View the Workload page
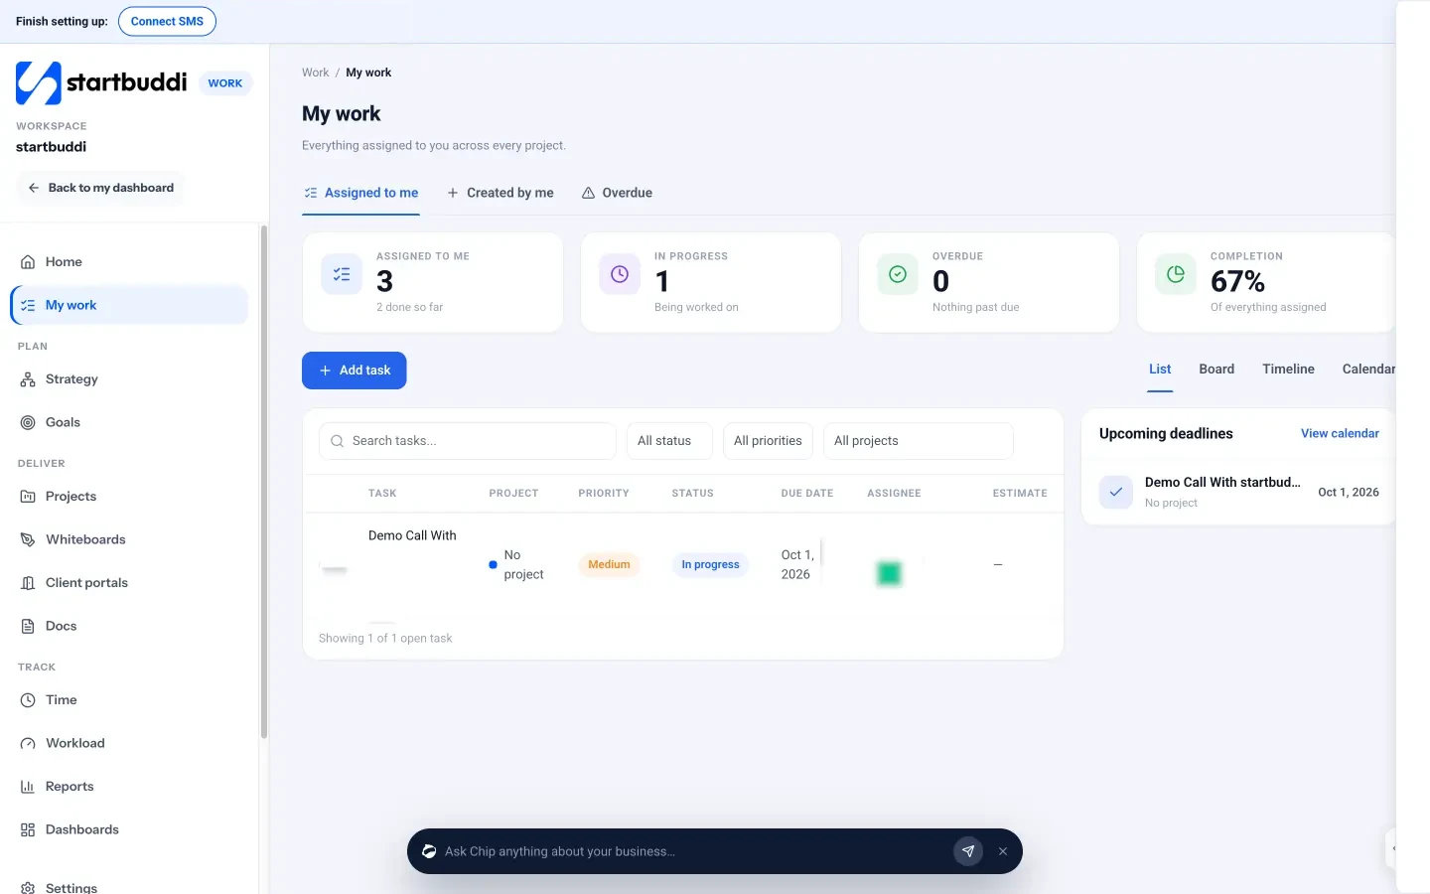The image size is (1430, 894). pos(129,743)
